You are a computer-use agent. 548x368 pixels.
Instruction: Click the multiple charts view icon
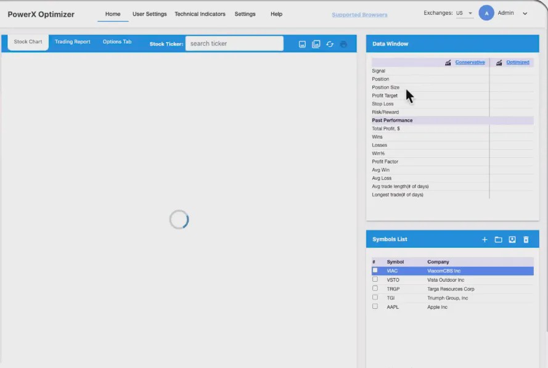(x=316, y=44)
